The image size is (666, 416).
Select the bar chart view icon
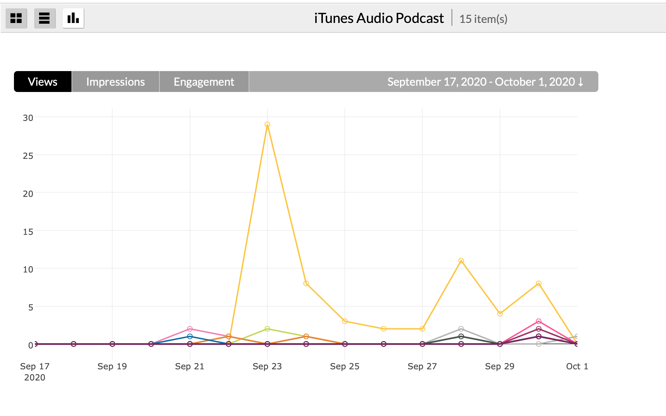pos(73,18)
